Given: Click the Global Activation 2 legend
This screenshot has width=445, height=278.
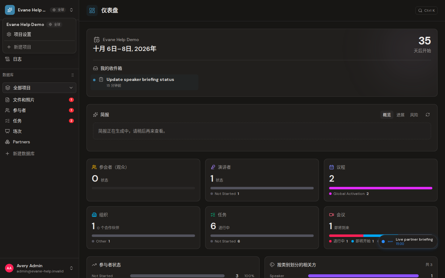Looking at the screenshot, I should point(349,194).
